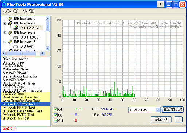Click the IDE Interface 1 connector icon
The width and height of the screenshot is (187, 133).
coord(10,23)
